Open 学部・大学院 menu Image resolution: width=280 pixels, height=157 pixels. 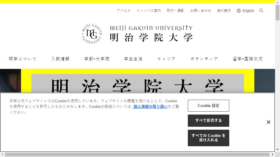pos(97,59)
